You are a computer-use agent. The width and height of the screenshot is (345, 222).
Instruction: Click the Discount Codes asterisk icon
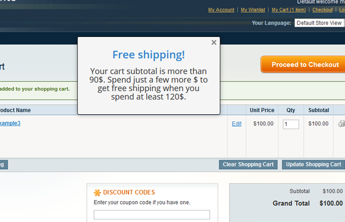[97, 193]
